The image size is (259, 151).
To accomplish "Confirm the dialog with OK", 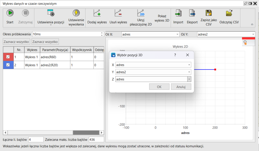I will point(159,87).
